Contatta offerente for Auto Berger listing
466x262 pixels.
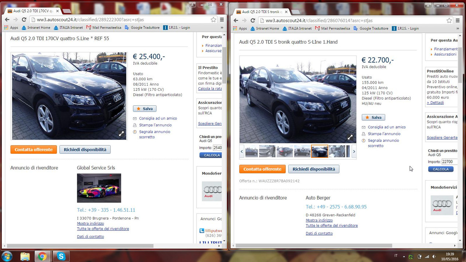point(262,169)
